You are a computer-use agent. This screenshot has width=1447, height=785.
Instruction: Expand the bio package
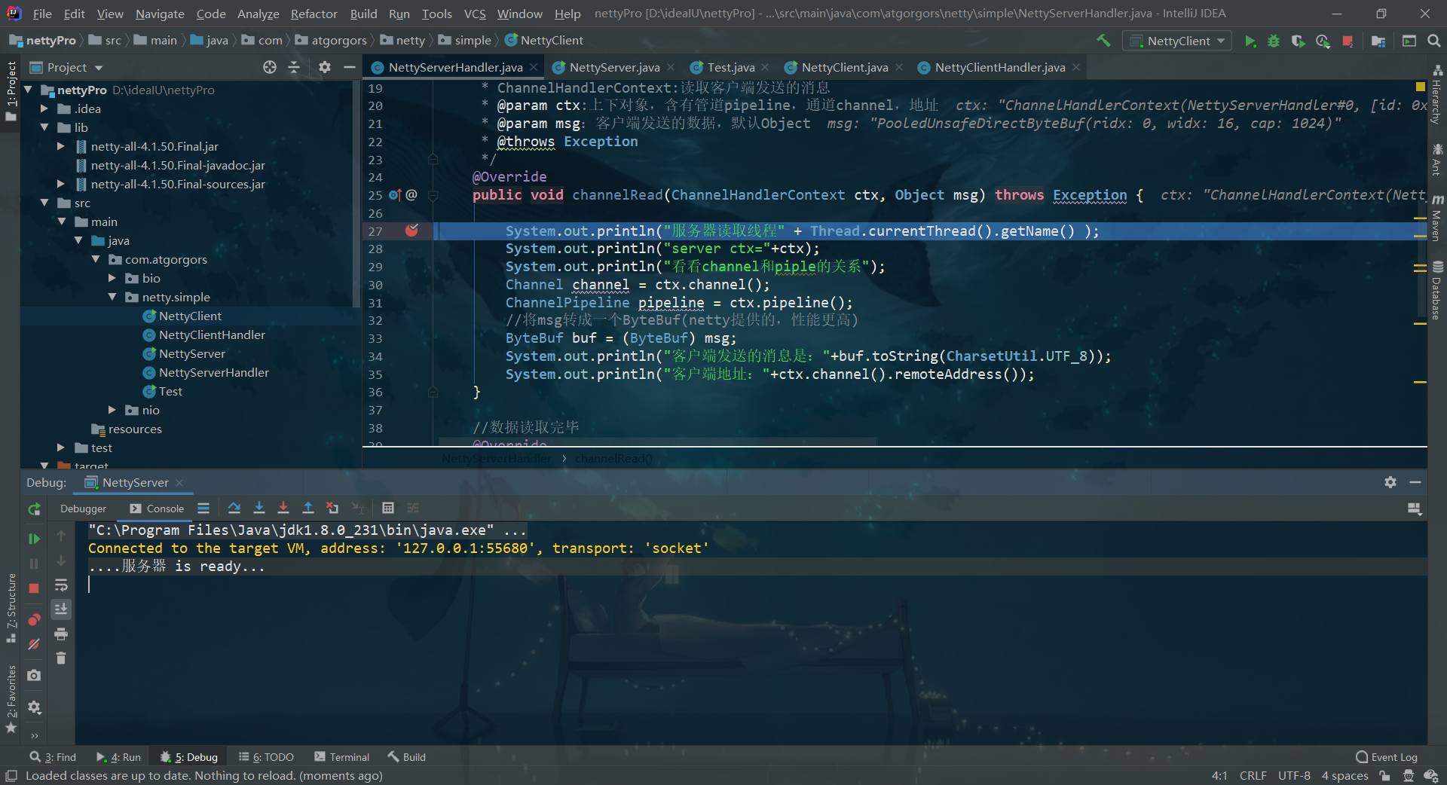coord(112,278)
